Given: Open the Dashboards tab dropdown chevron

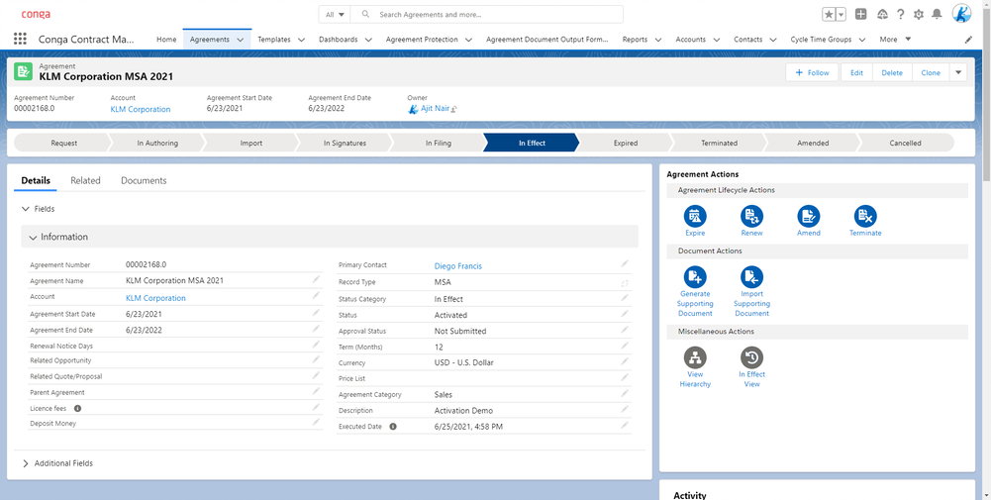Looking at the screenshot, I should click(x=368, y=40).
